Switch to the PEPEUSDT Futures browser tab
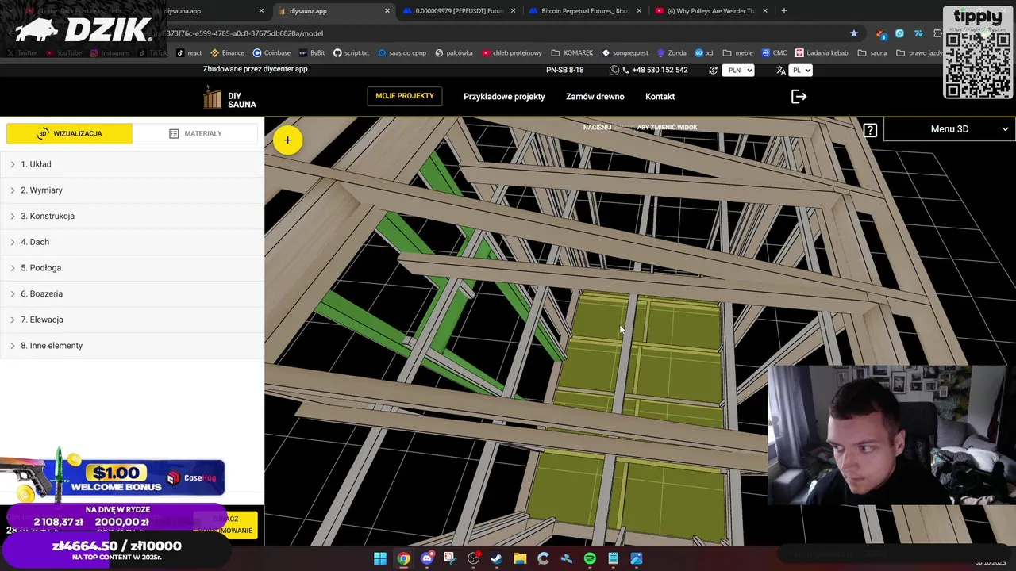 [x=460, y=11]
